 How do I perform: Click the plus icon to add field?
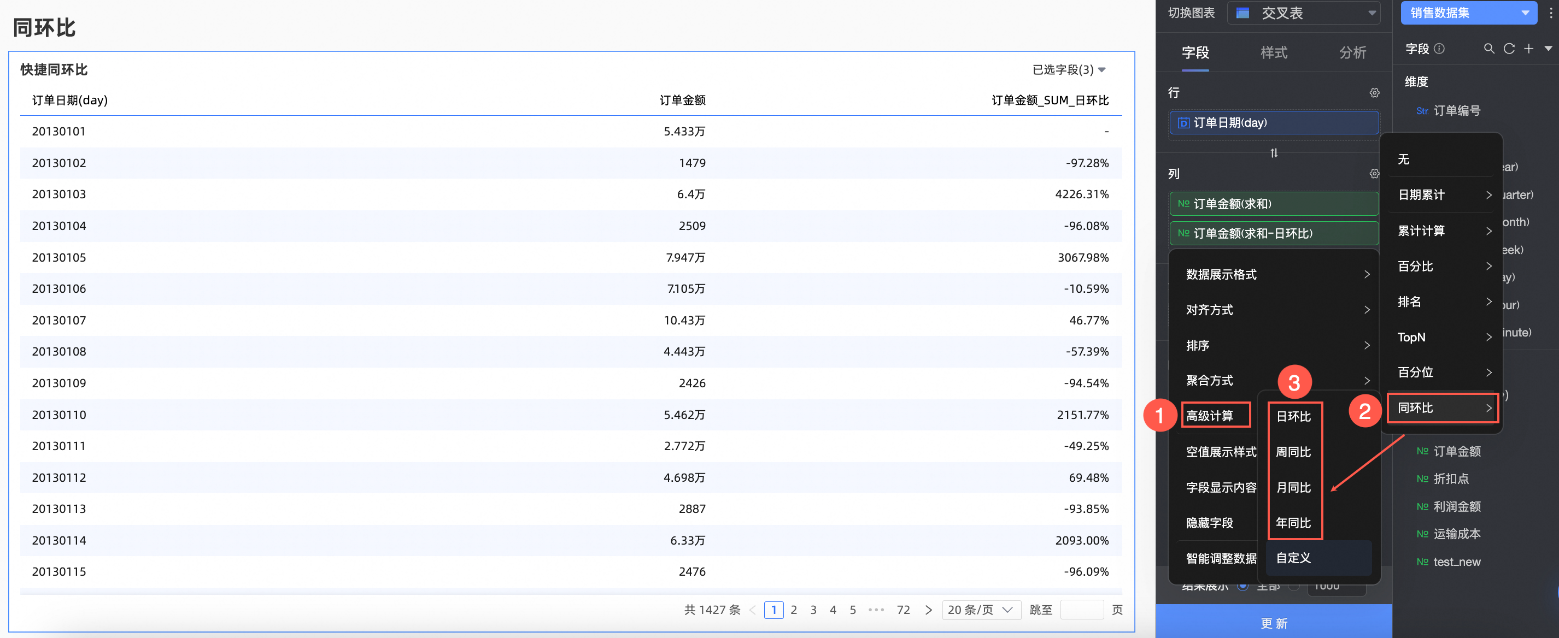tap(1528, 49)
